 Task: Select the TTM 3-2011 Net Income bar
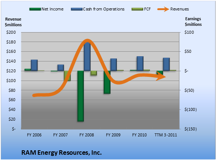point(160,73)
